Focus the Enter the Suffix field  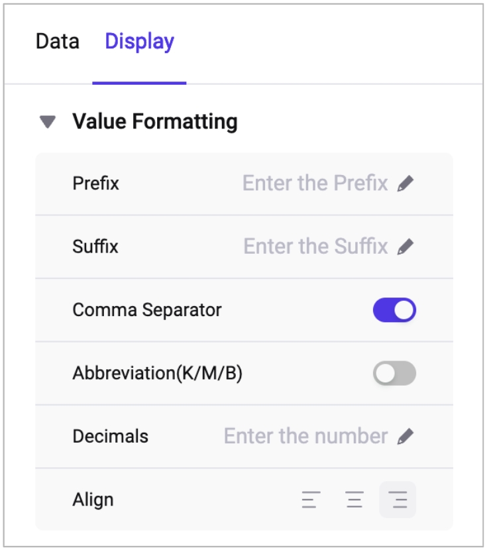click(x=315, y=247)
